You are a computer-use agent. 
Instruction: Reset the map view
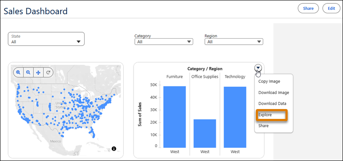click(48, 73)
